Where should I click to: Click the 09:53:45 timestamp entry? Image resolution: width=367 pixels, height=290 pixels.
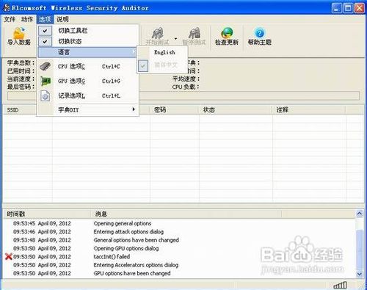pyautogui.click(x=24, y=223)
